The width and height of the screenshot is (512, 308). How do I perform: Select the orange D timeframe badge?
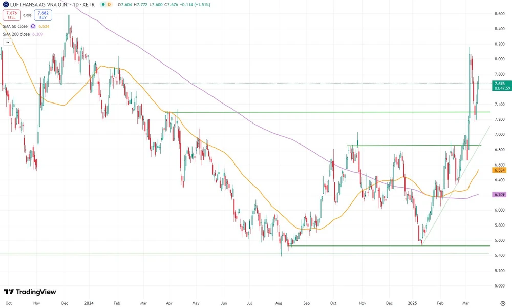click(109, 4)
